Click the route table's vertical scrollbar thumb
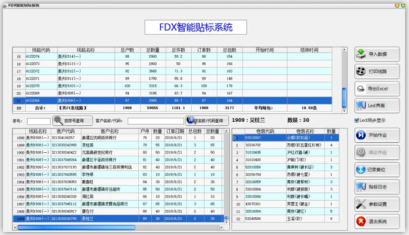Image resolution: width=409 pixels, height=235 pixels. point(344,98)
